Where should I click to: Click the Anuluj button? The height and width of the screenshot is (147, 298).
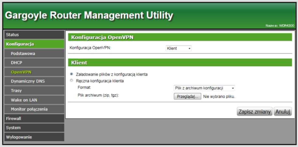click(282, 112)
